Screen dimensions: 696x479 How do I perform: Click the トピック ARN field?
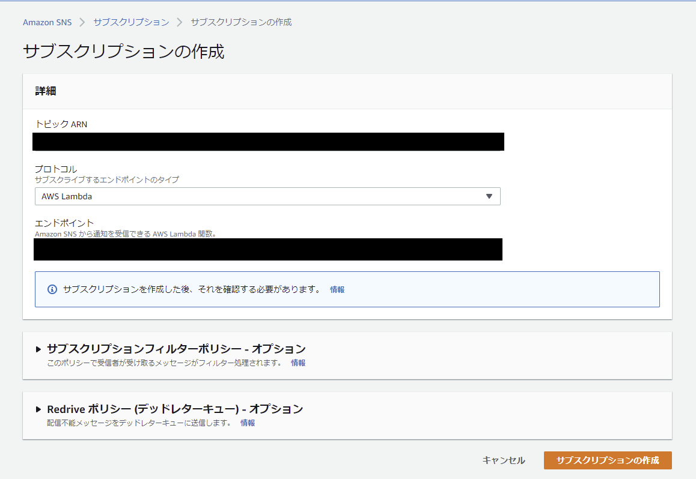[x=269, y=142]
